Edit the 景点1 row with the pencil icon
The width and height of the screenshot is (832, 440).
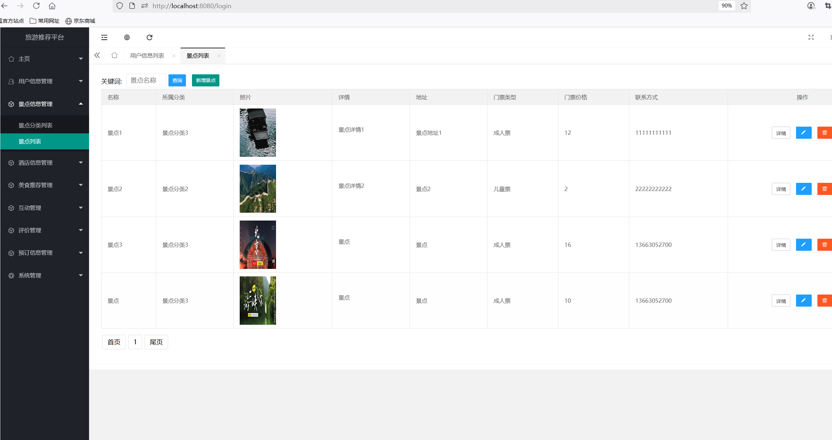(804, 133)
